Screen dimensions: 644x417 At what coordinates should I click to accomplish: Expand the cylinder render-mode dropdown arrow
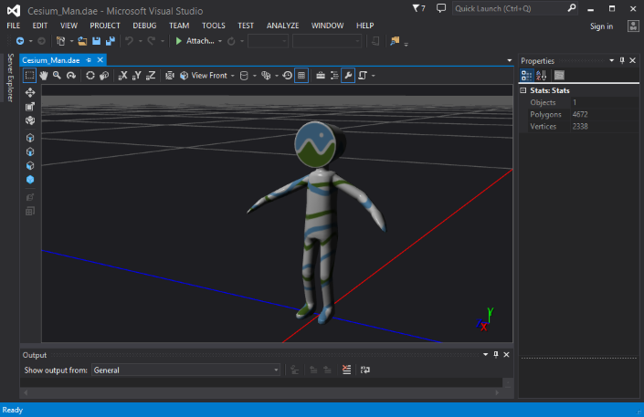coord(255,76)
